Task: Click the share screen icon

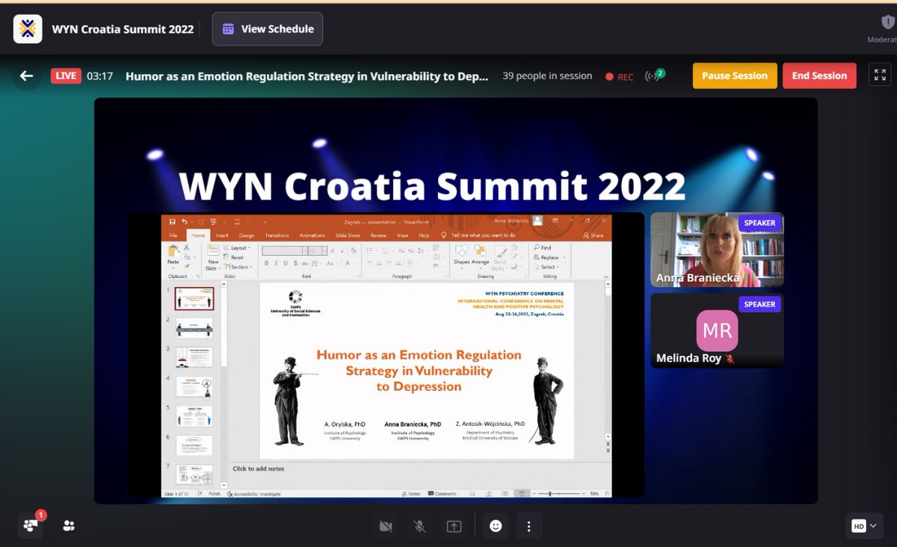Action: click(x=454, y=526)
